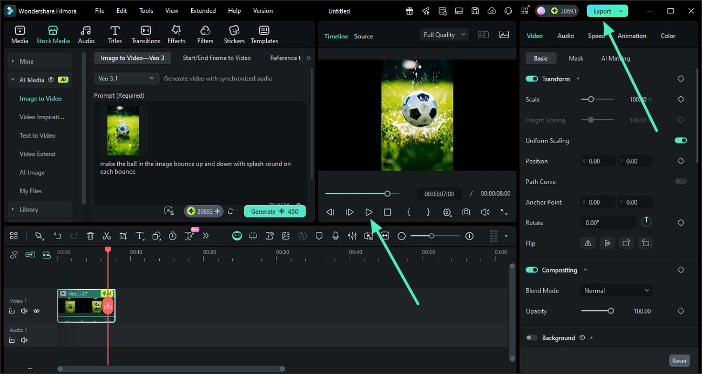702x374 pixels.
Task: Disable the Transform toggle
Action: click(532, 79)
